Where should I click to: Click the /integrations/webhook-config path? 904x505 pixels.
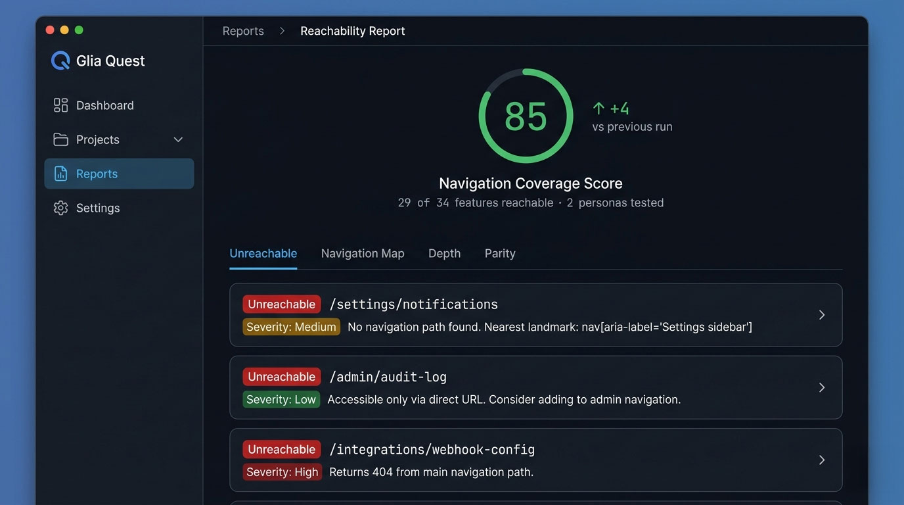432,450
